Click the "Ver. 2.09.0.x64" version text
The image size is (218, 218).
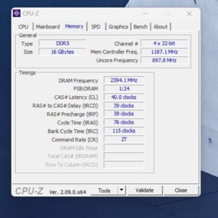tap(68, 192)
